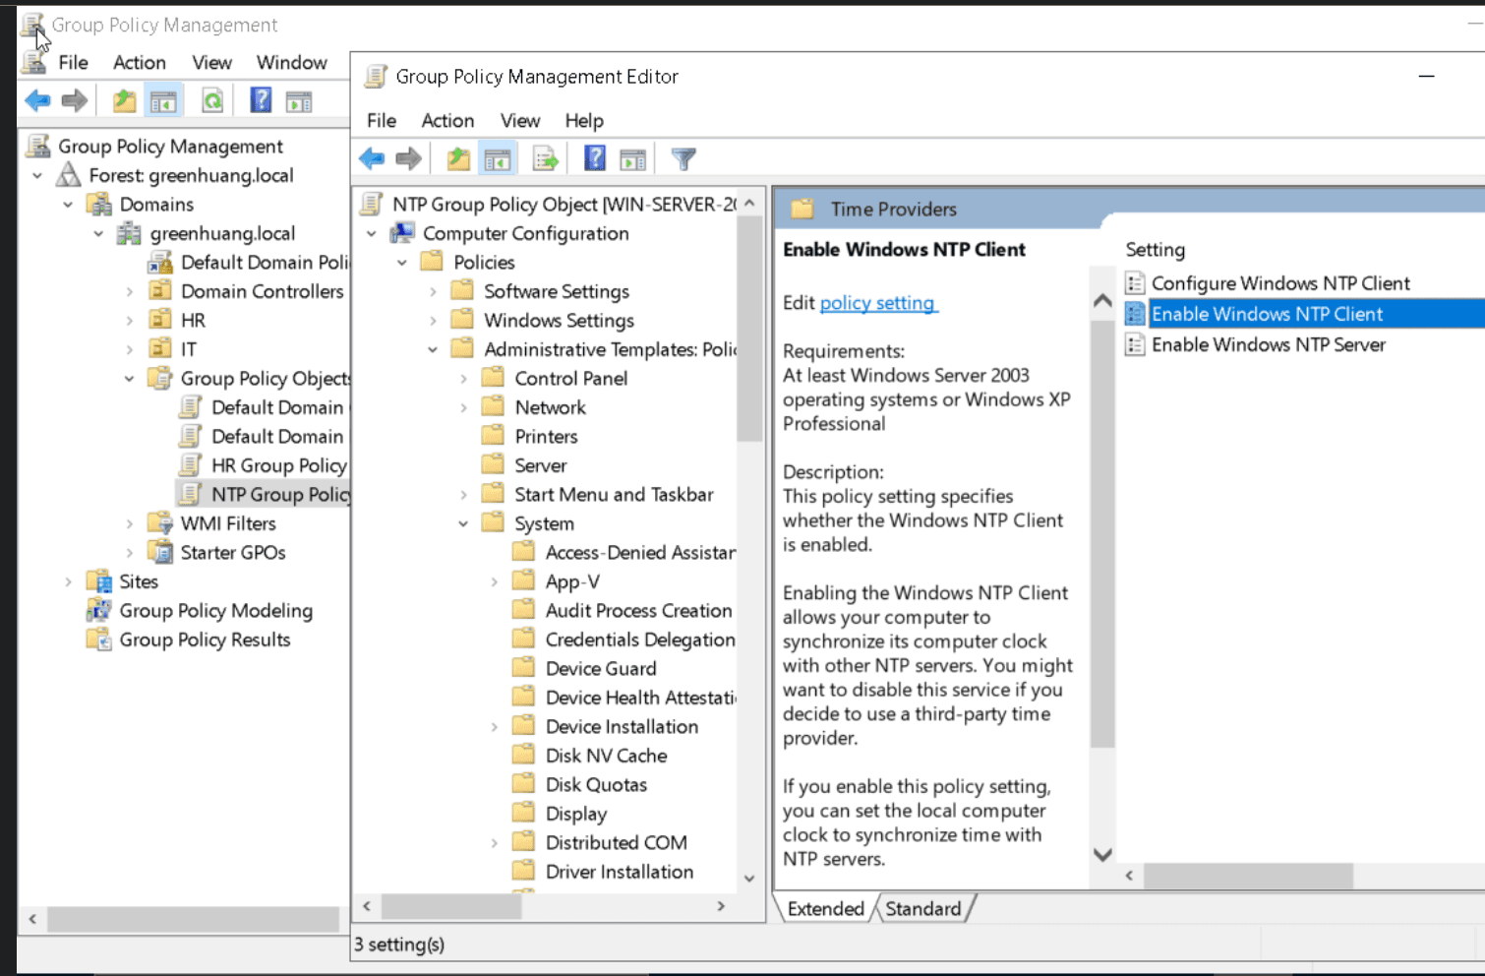Click Configure Windows NTP Client setting icon
Screen dimensions: 1485x976
pos(1135,283)
